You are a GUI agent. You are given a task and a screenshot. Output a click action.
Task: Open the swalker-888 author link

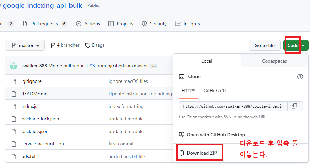[x=34, y=66]
